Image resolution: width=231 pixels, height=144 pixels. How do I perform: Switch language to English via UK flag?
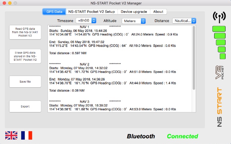point(11,135)
